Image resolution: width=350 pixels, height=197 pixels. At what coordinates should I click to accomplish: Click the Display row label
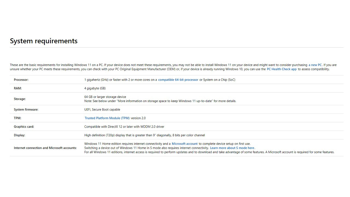(x=19, y=135)
